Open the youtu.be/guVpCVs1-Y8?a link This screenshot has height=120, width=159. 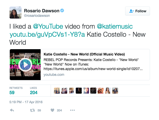(47, 34)
